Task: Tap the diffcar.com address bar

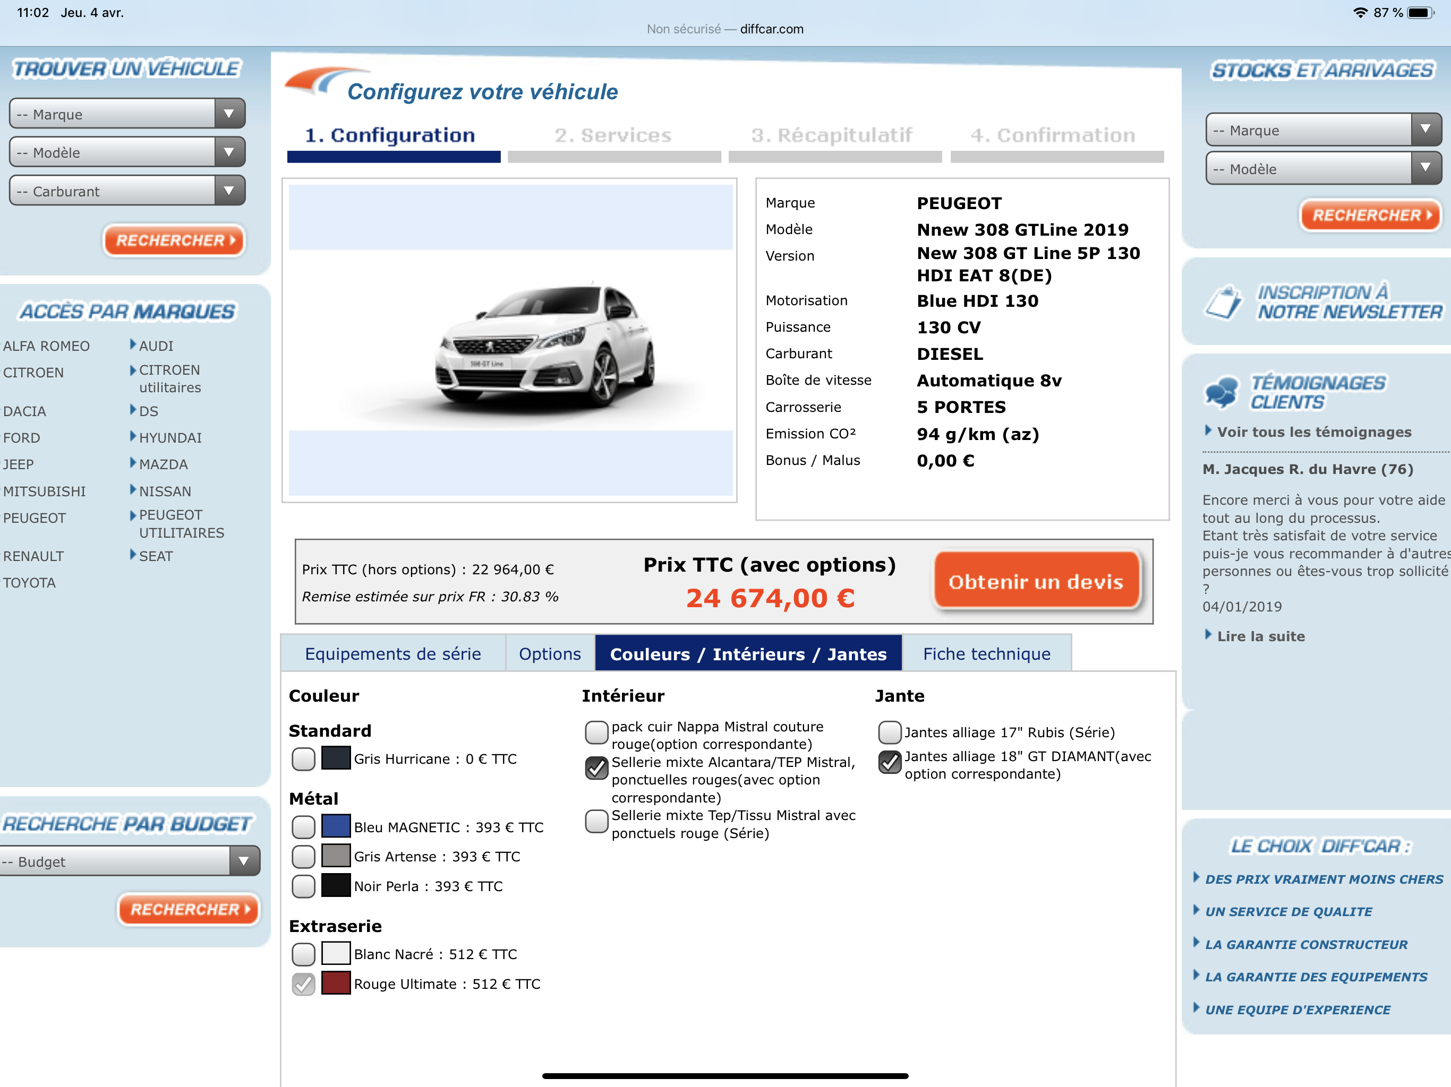Action: pyautogui.click(x=725, y=29)
